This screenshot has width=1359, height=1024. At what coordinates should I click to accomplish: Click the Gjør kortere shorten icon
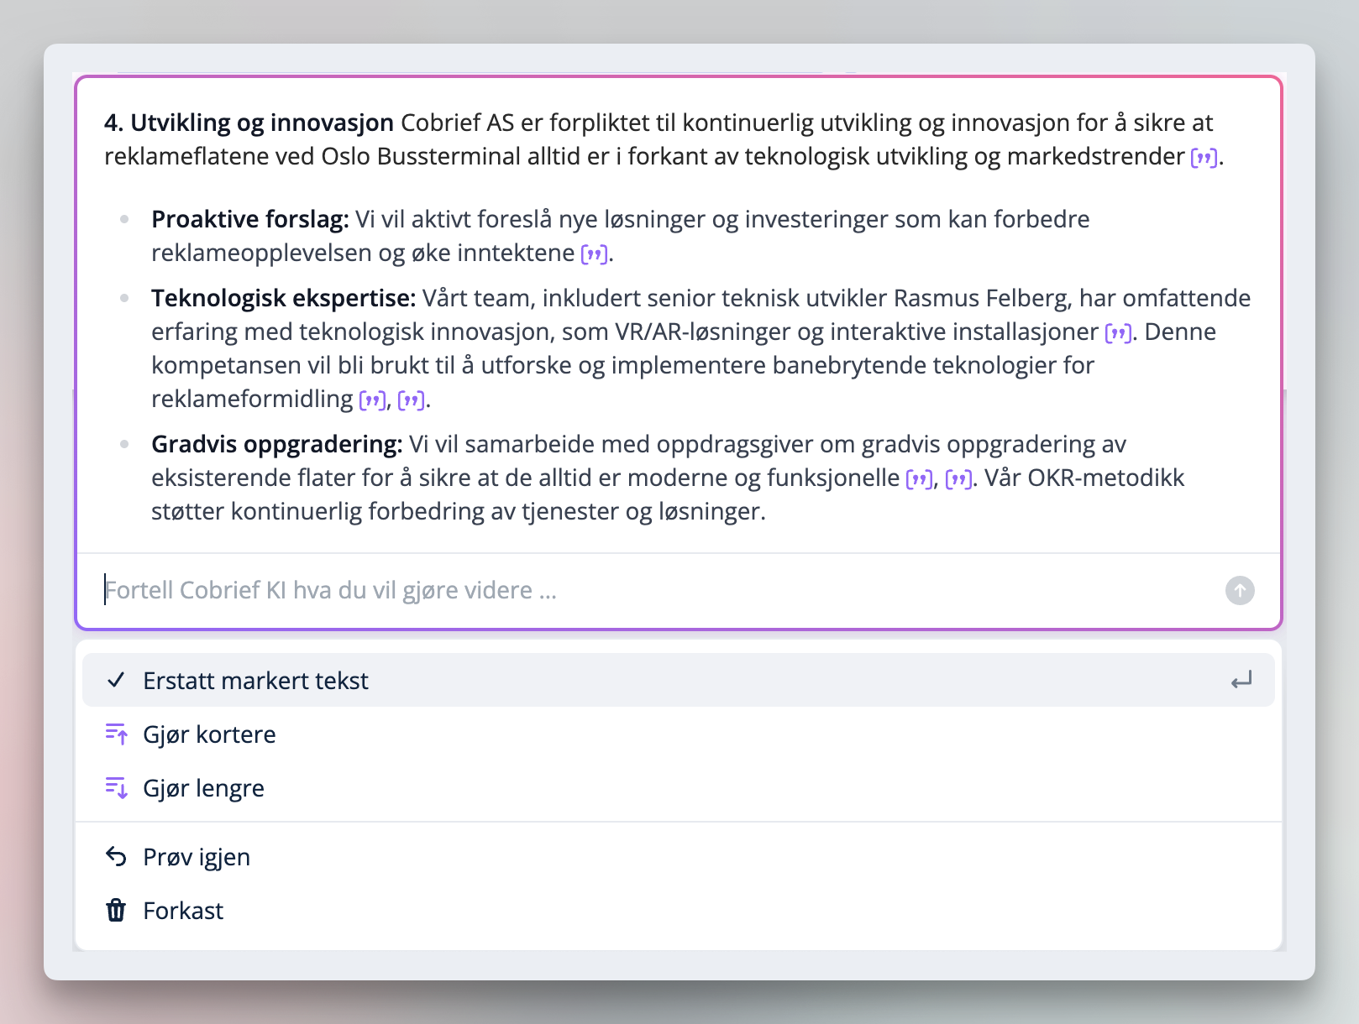click(x=116, y=734)
